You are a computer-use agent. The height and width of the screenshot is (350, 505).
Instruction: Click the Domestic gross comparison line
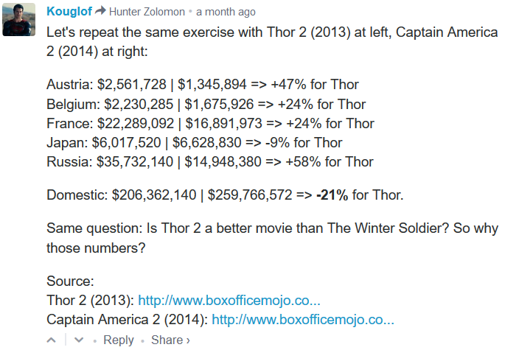tap(225, 195)
